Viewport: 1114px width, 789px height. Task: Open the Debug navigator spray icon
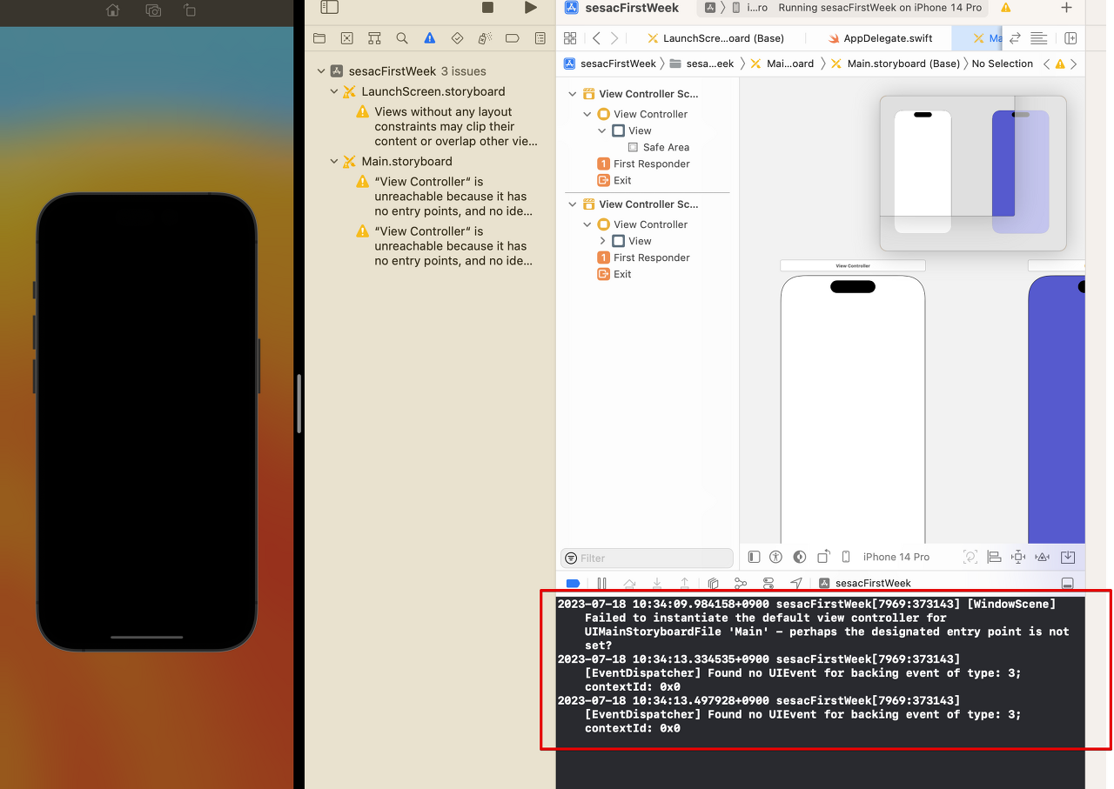pos(485,38)
